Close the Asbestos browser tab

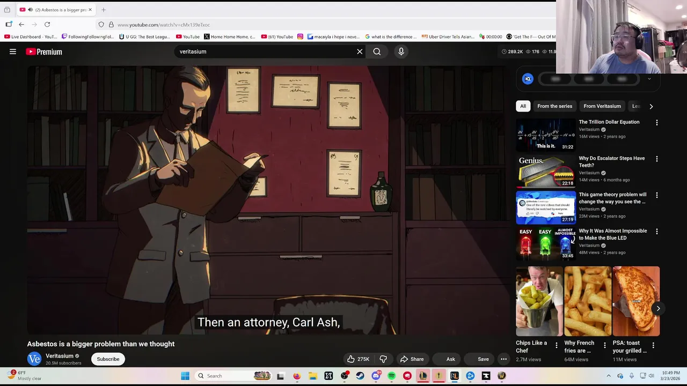pyautogui.click(x=90, y=10)
